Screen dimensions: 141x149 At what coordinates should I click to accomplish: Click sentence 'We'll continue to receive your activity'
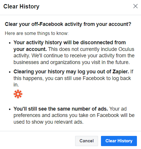pos(73,56)
